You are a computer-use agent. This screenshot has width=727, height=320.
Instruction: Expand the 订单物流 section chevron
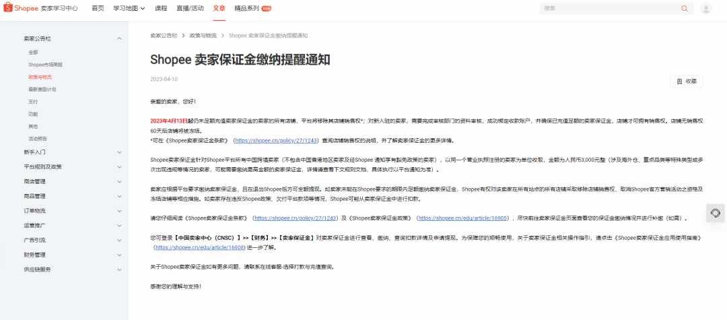coord(119,211)
